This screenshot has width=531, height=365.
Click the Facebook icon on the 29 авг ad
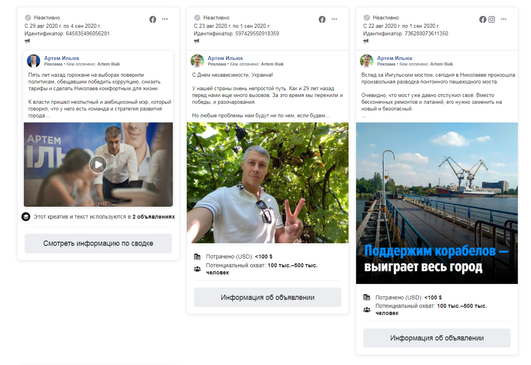point(153,19)
